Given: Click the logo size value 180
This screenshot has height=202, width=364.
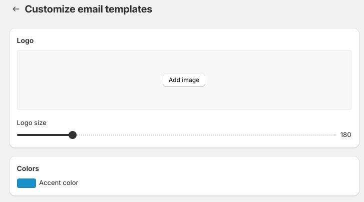Looking at the screenshot, I should pos(345,135).
